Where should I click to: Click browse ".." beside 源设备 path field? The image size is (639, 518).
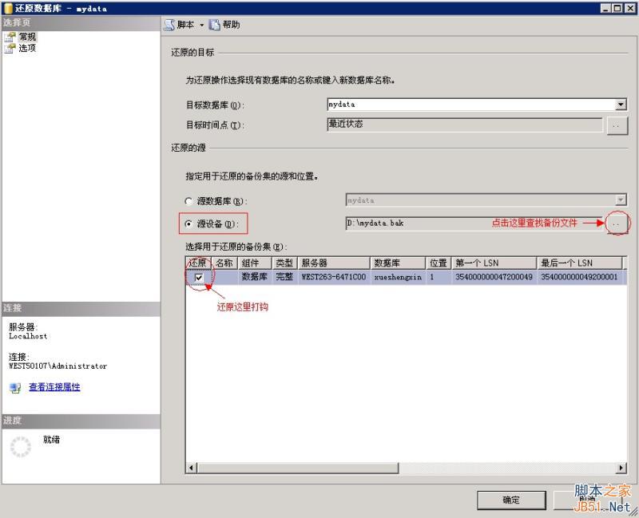coord(617,223)
